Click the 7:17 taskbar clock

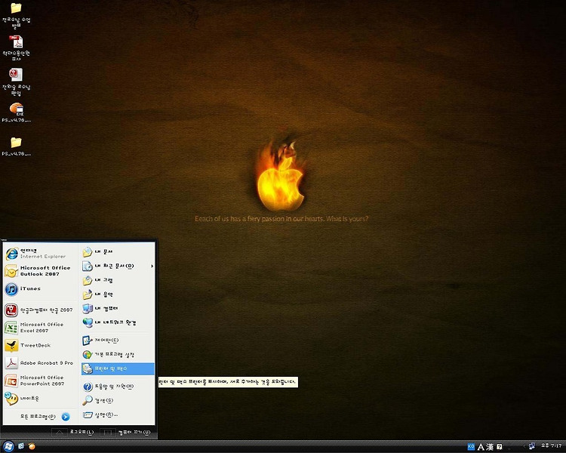coord(551,446)
